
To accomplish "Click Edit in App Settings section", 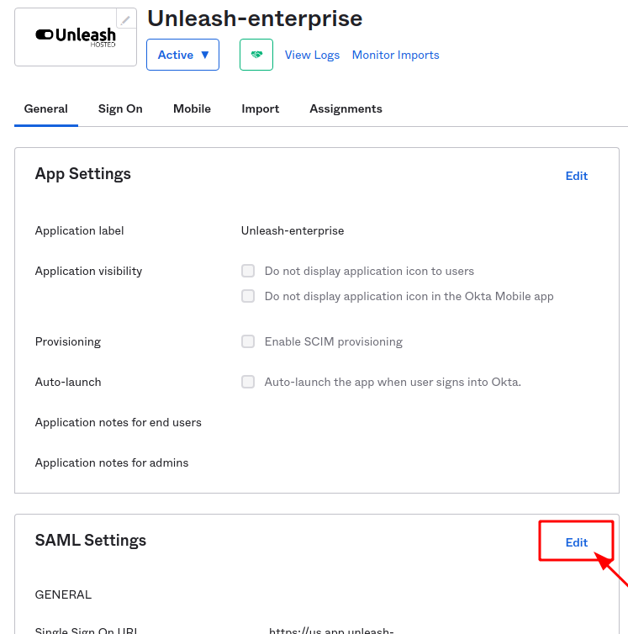I will pos(577,176).
